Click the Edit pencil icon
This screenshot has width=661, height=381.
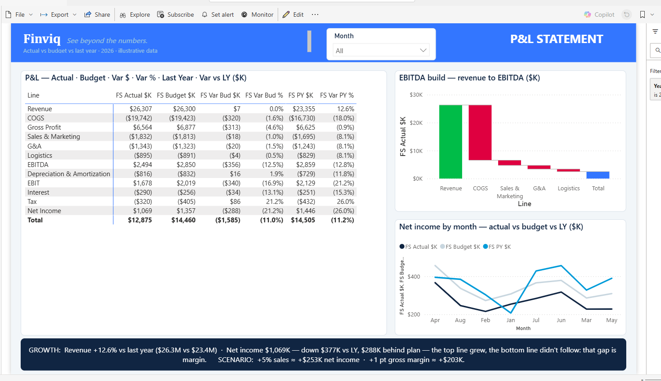[x=286, y=15]
